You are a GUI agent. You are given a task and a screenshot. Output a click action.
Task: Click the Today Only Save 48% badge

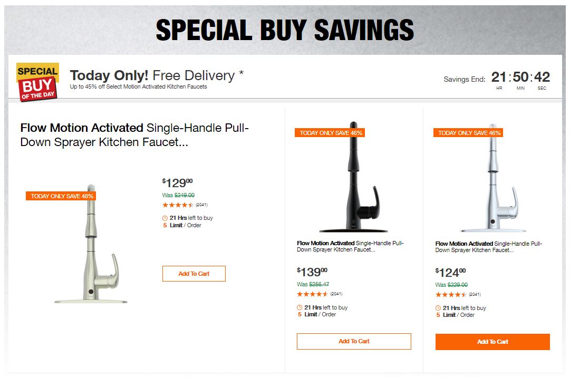coord(61,196)
